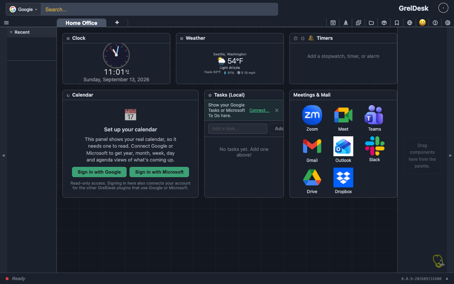
Task: Select the Home Office tab
Action: tap(82, 23)
